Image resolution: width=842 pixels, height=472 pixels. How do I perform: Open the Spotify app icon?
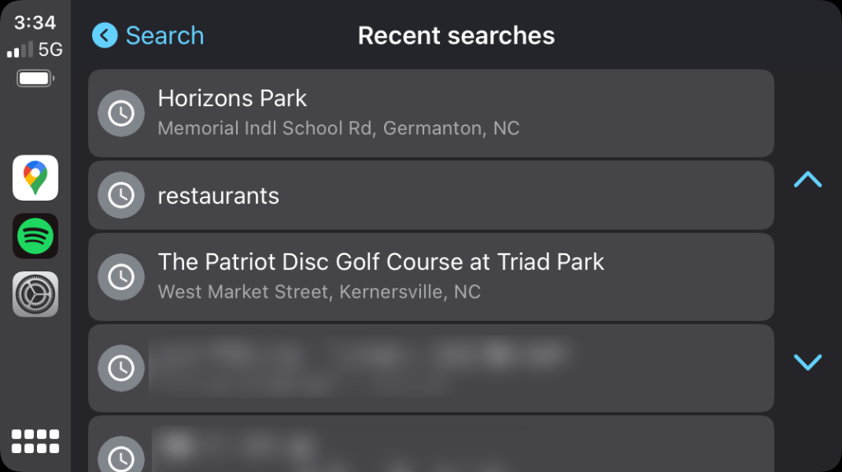click(x=35, y=236)
